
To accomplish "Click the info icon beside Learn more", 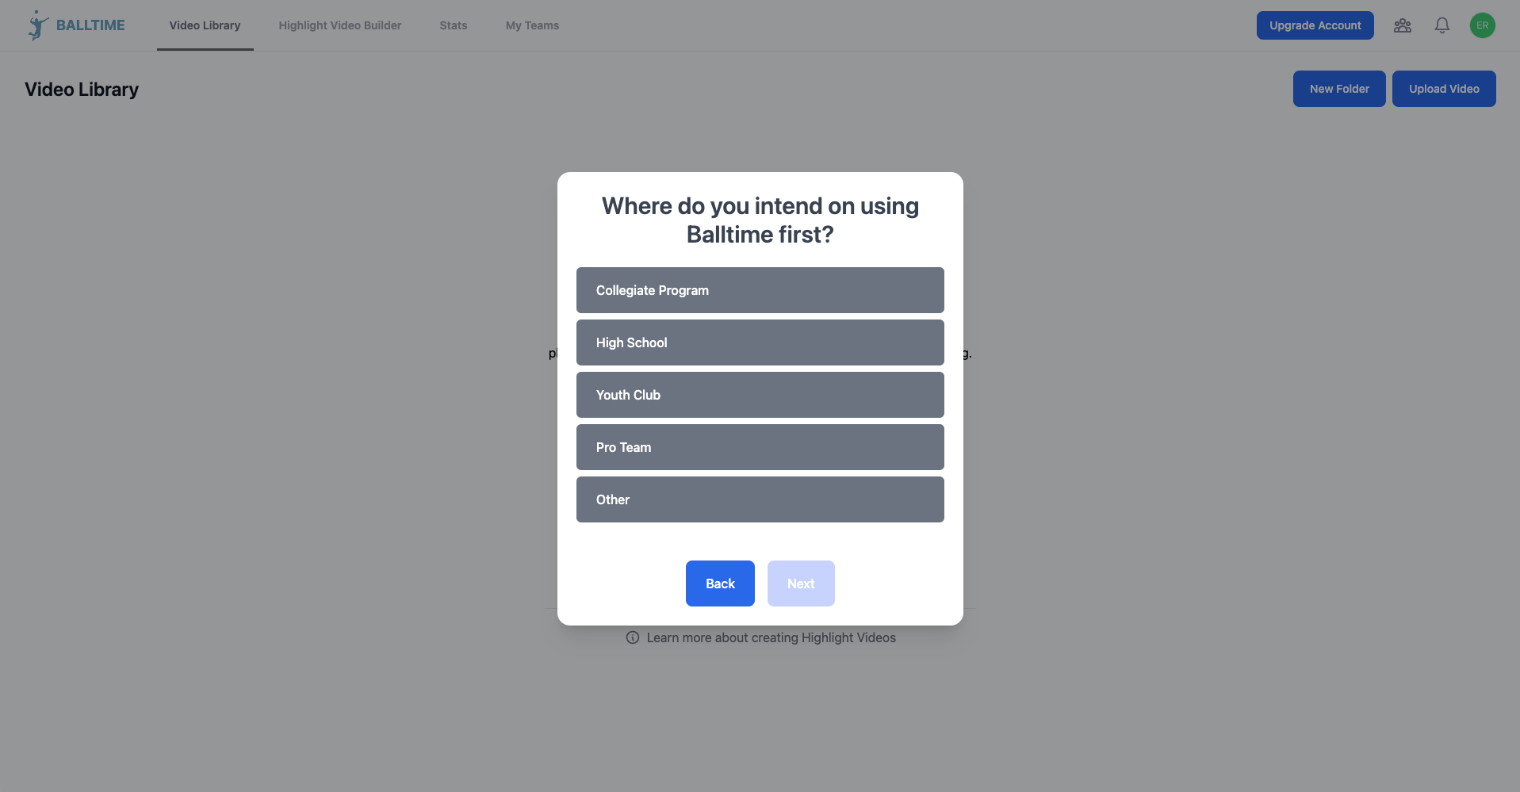I will 633,637.
